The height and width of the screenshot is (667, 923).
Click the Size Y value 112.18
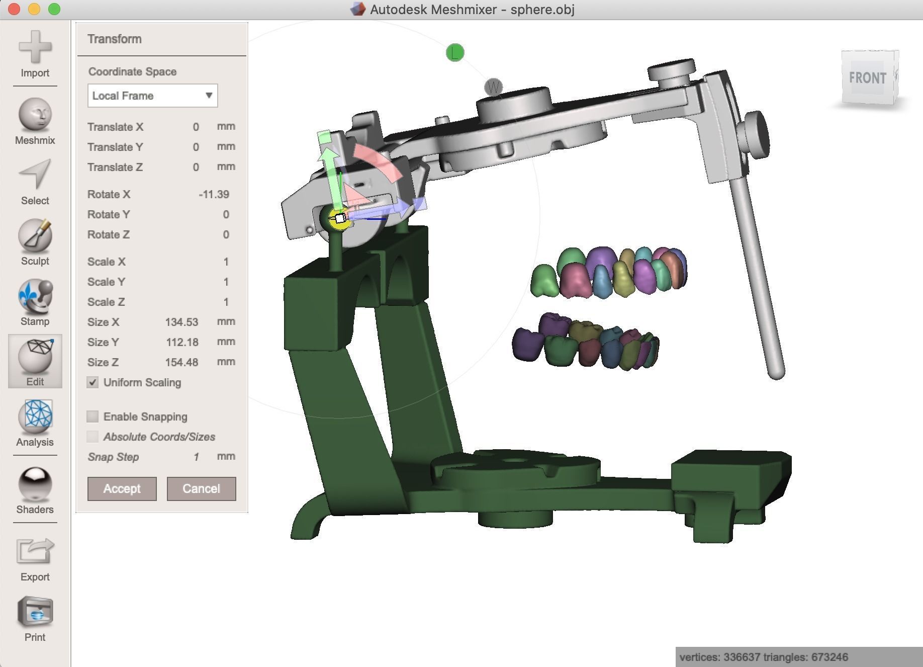[182, 342]
